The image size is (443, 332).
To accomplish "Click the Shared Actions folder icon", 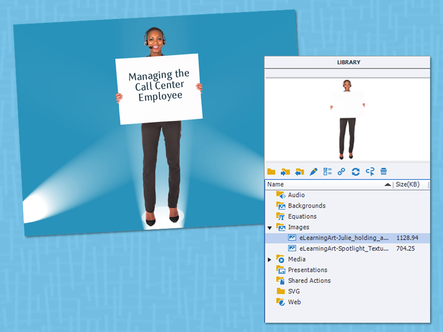I will point(281,281).
